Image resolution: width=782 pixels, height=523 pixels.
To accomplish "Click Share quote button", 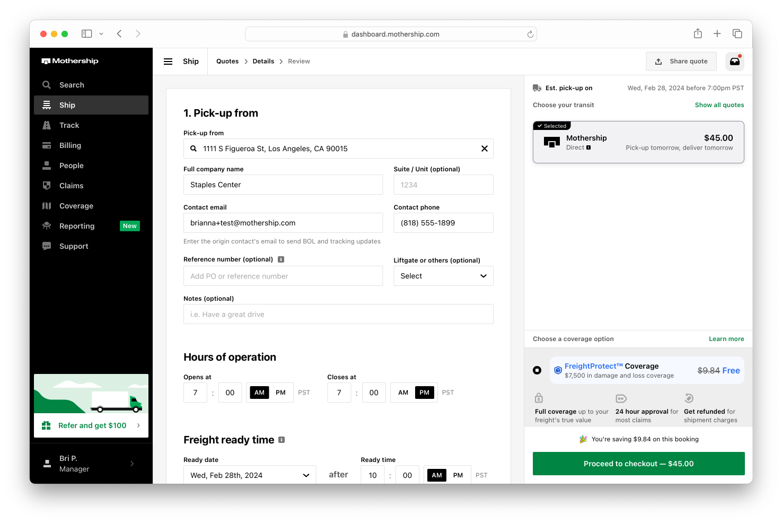I will pyautogui.click(x=681, y=62).
